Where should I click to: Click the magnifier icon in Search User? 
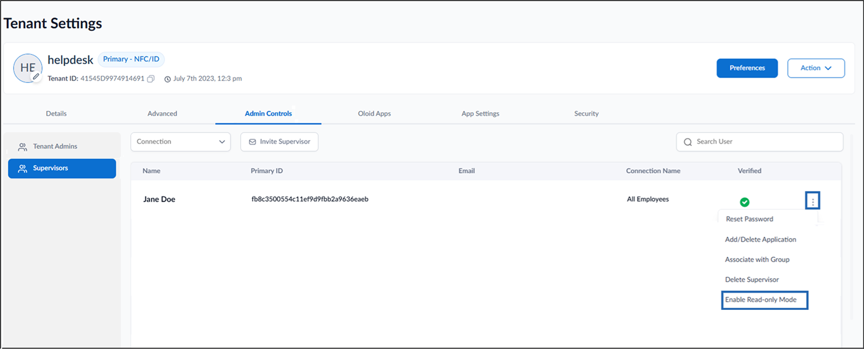(688, 142)
